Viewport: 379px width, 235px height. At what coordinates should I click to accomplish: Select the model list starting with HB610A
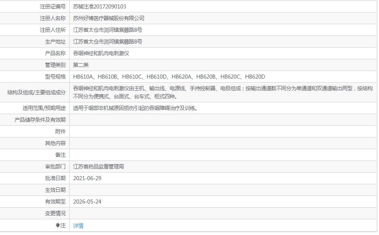click(x=169, y=77)
